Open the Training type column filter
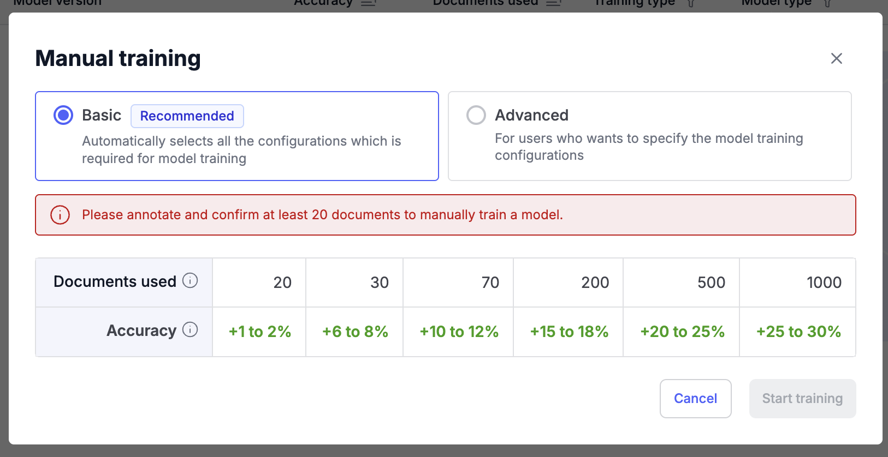This screenshot has width=888, height=457. [691, 3]
